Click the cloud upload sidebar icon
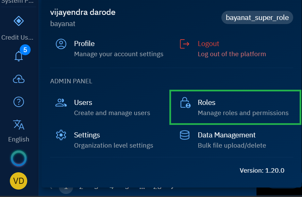This screenshot has width=302, height=197. pos(18,79)
